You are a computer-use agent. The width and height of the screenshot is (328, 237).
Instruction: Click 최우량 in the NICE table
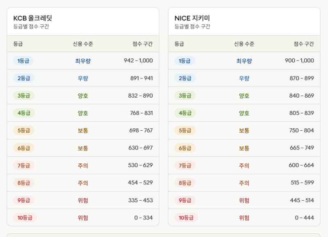[x=244, y=61]
